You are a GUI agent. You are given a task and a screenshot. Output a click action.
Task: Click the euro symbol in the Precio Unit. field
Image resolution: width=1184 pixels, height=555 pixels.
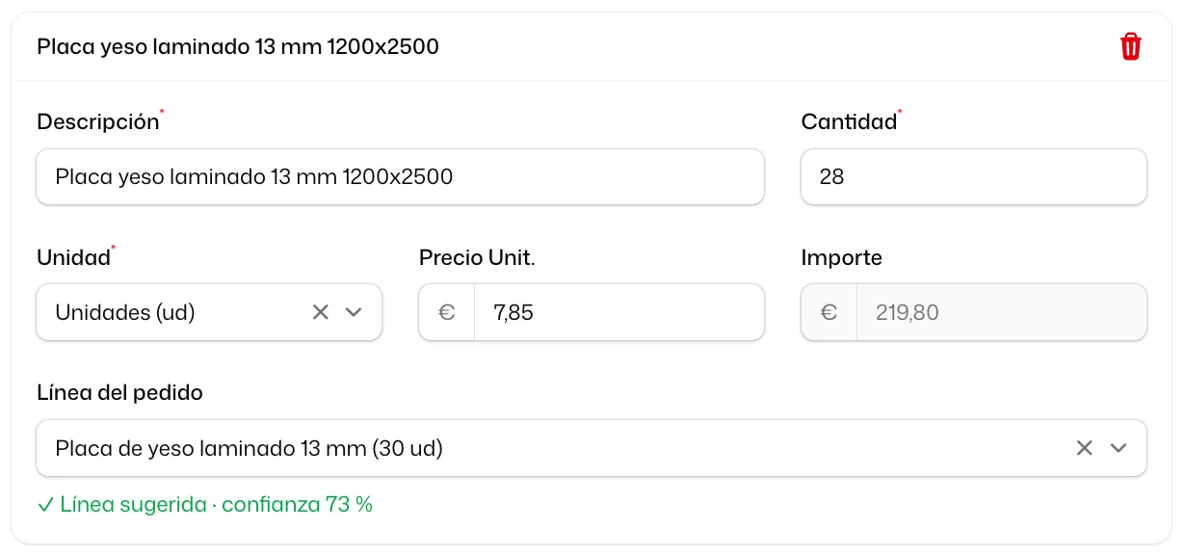click(x=447, y=312)
